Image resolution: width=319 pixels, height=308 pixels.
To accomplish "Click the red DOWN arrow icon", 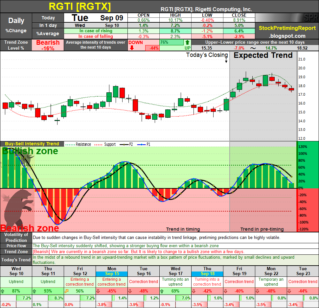I will click(132, 48).
